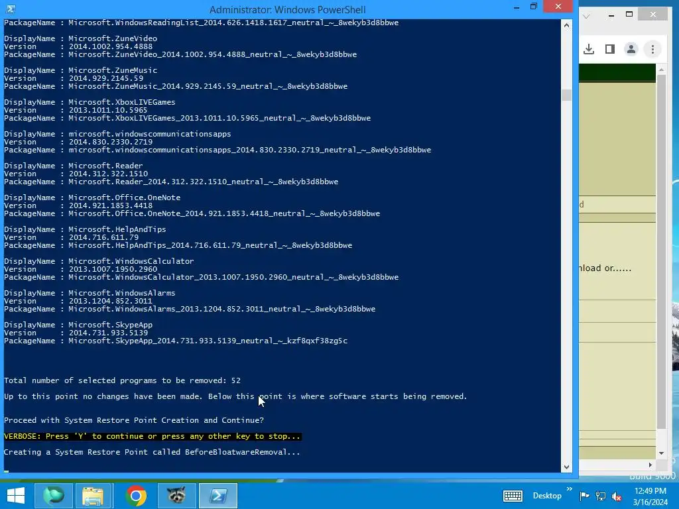Click the PowerShell vertical scrollbar thumb

[566, 95]
